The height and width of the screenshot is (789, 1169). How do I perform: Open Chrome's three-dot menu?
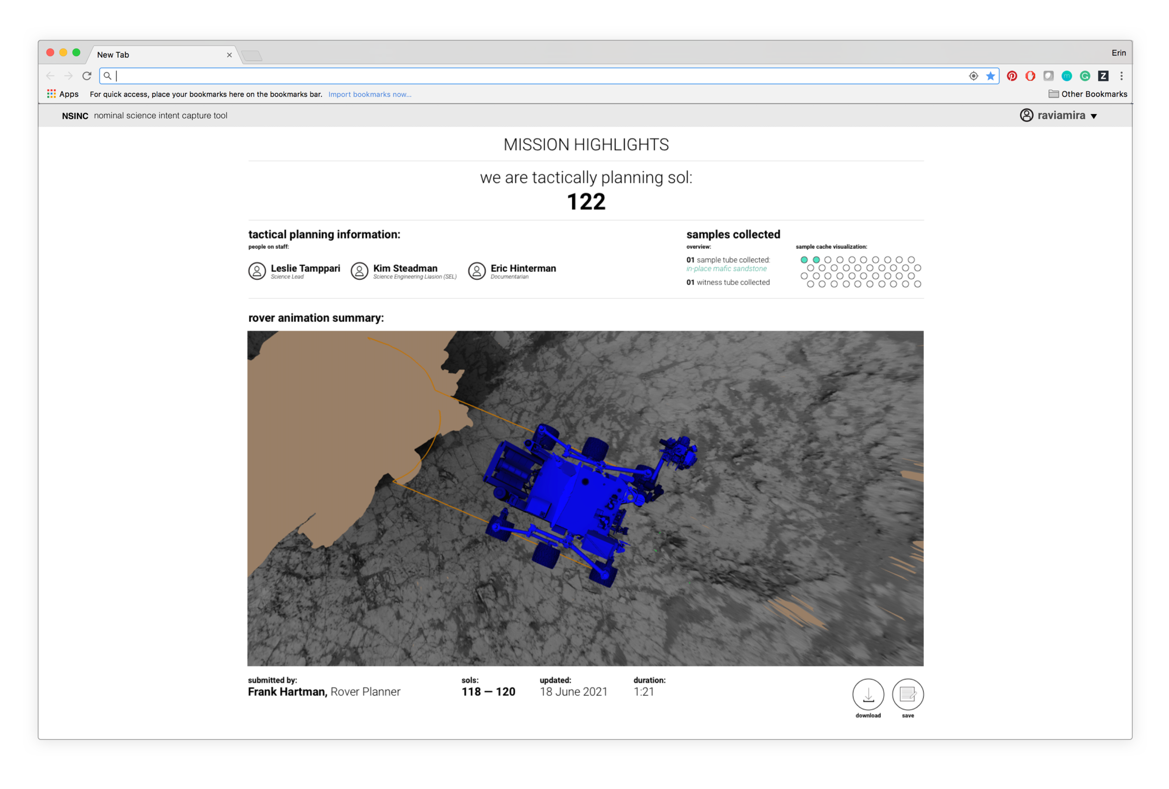click(x=1121, y=76)
